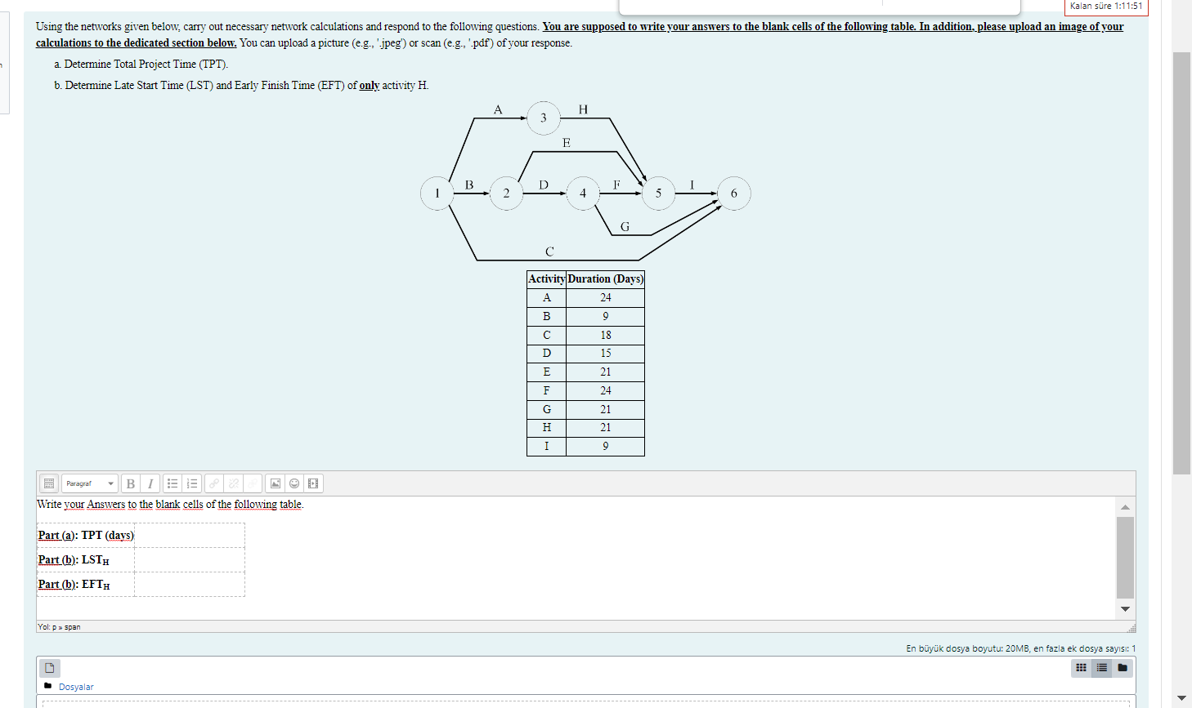Image resolution: width=1192 pixels, height=708 pixels.
Task: Apply a numbered list to the text
Action: pyautogui.click(x=192, y=483)
